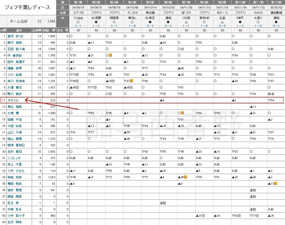Viewport: 285px width, 225px height.
Task: Click the ジェフ千葉レディース team title
Action: pyautogui.click(x=27, y=7)
